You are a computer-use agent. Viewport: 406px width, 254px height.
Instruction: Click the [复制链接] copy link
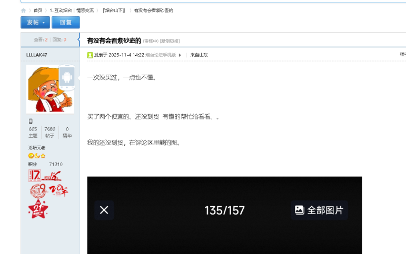click(x=170, y=41)
